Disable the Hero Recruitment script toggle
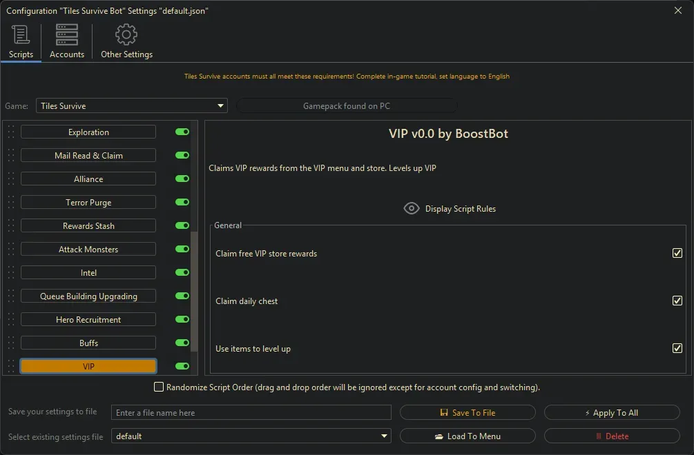 (182, 320)
